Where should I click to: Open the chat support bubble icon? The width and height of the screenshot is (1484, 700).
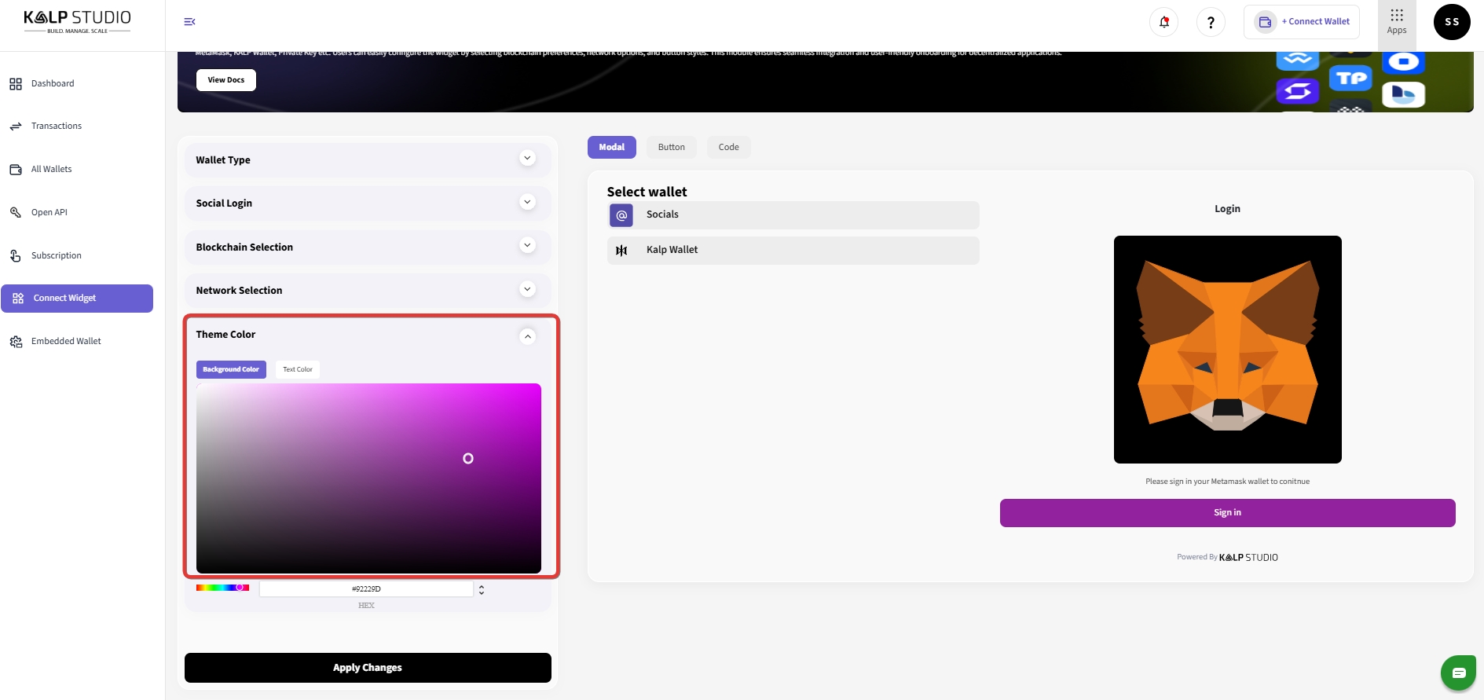[x=1458, y=673]
